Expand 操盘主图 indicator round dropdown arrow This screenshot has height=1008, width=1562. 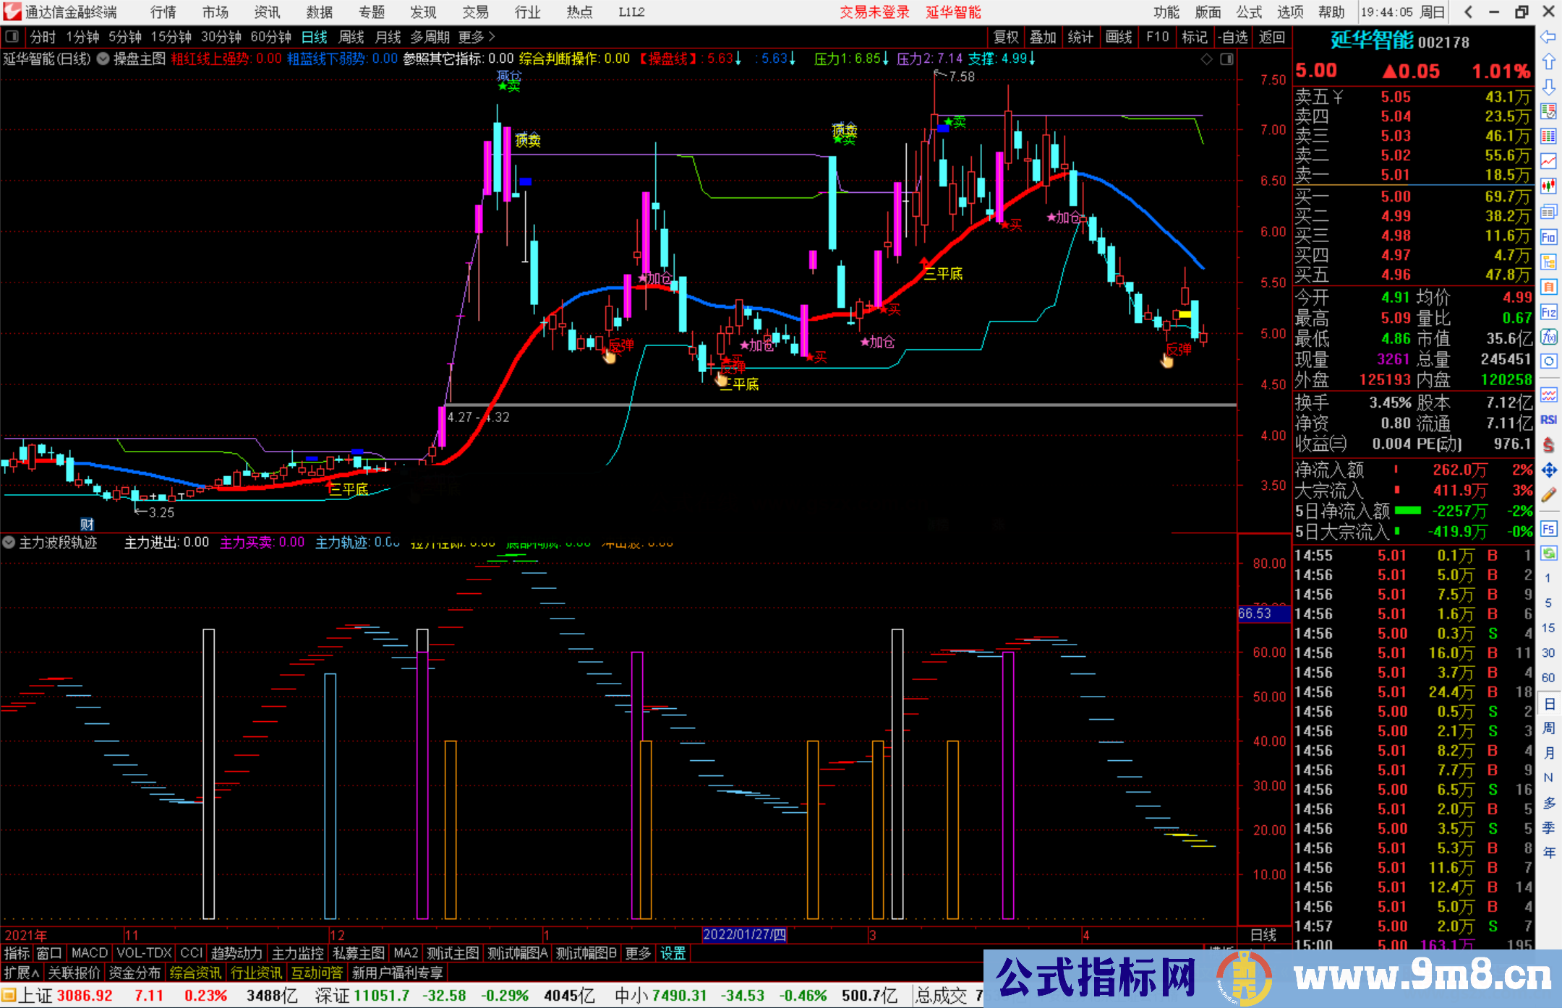click(x=103, y=59)
